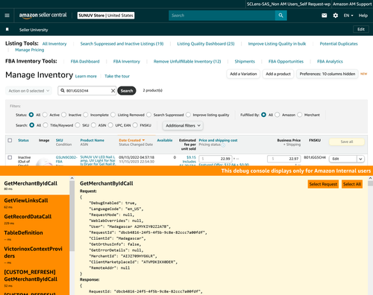This screenshot has height=295, width=373.
Task: Select Fulfilled By Merchant radio
Action: click(x=300, y=115)
